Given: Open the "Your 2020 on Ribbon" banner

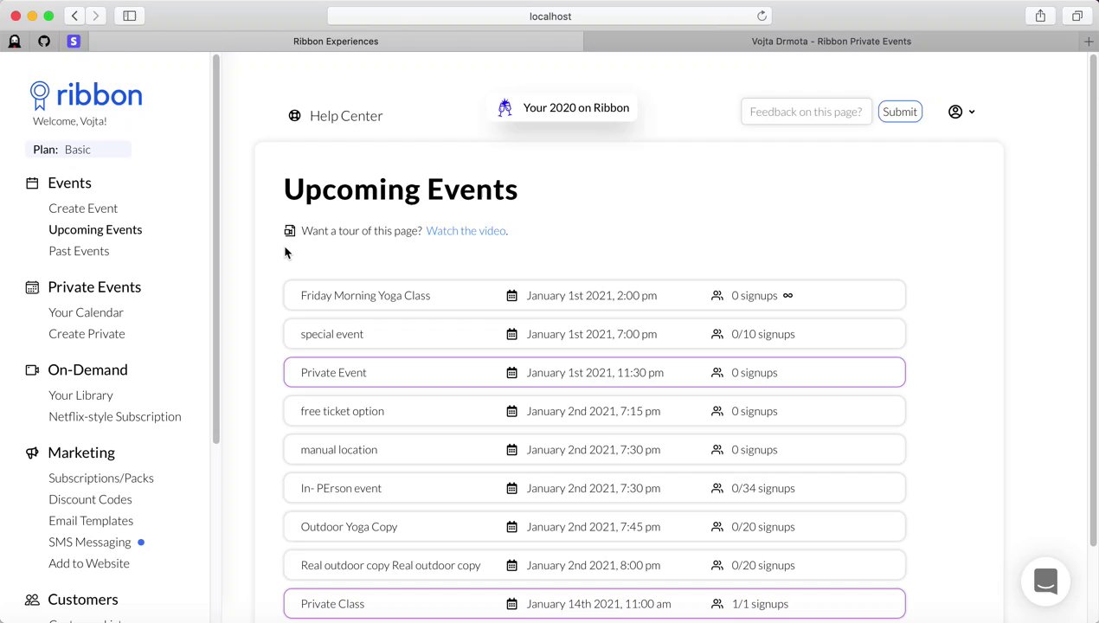Looking at the screenshot, I should [x=563, y=108].
